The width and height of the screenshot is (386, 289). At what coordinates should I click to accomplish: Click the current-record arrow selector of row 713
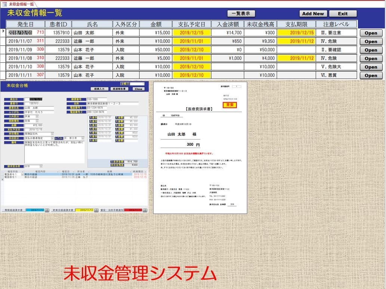3,31
